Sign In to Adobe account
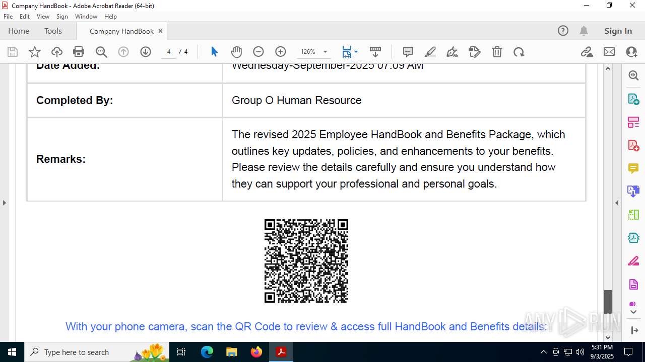The width and height of the screenshot is (645, 362). point(618,31)
